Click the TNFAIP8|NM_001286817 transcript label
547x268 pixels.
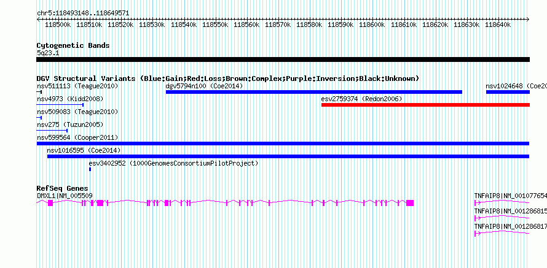coord(510,226)
